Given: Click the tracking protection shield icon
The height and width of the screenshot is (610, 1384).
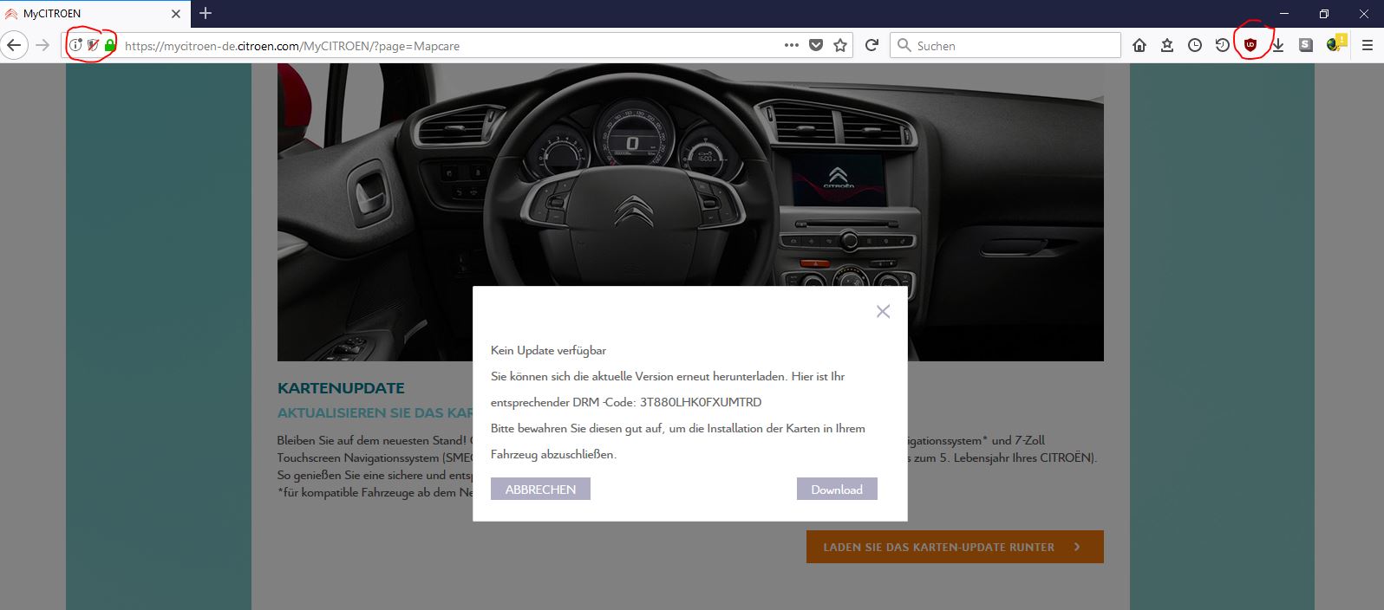Looking at the screenshot, I should click(93, 45).
